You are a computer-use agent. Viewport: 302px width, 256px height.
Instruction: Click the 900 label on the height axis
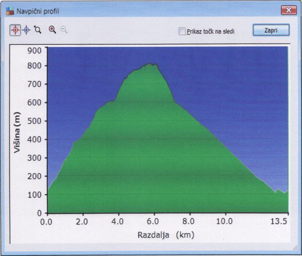click(34, 51)
